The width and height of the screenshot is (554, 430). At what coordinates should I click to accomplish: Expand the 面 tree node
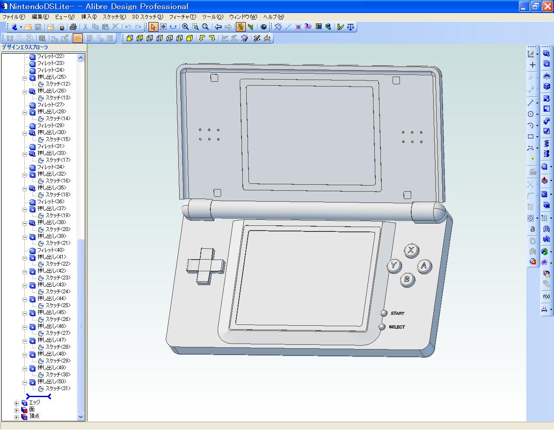coord(16,409)
